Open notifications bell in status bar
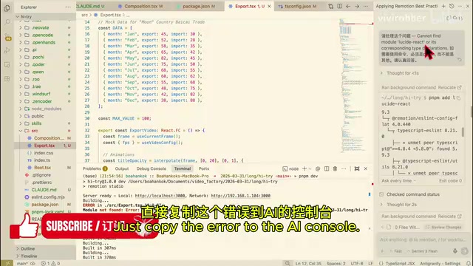 (469, 263)
